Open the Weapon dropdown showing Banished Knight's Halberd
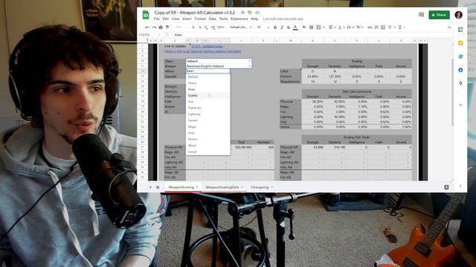Screen dimensions: 476x267 [x=219, y=66]
